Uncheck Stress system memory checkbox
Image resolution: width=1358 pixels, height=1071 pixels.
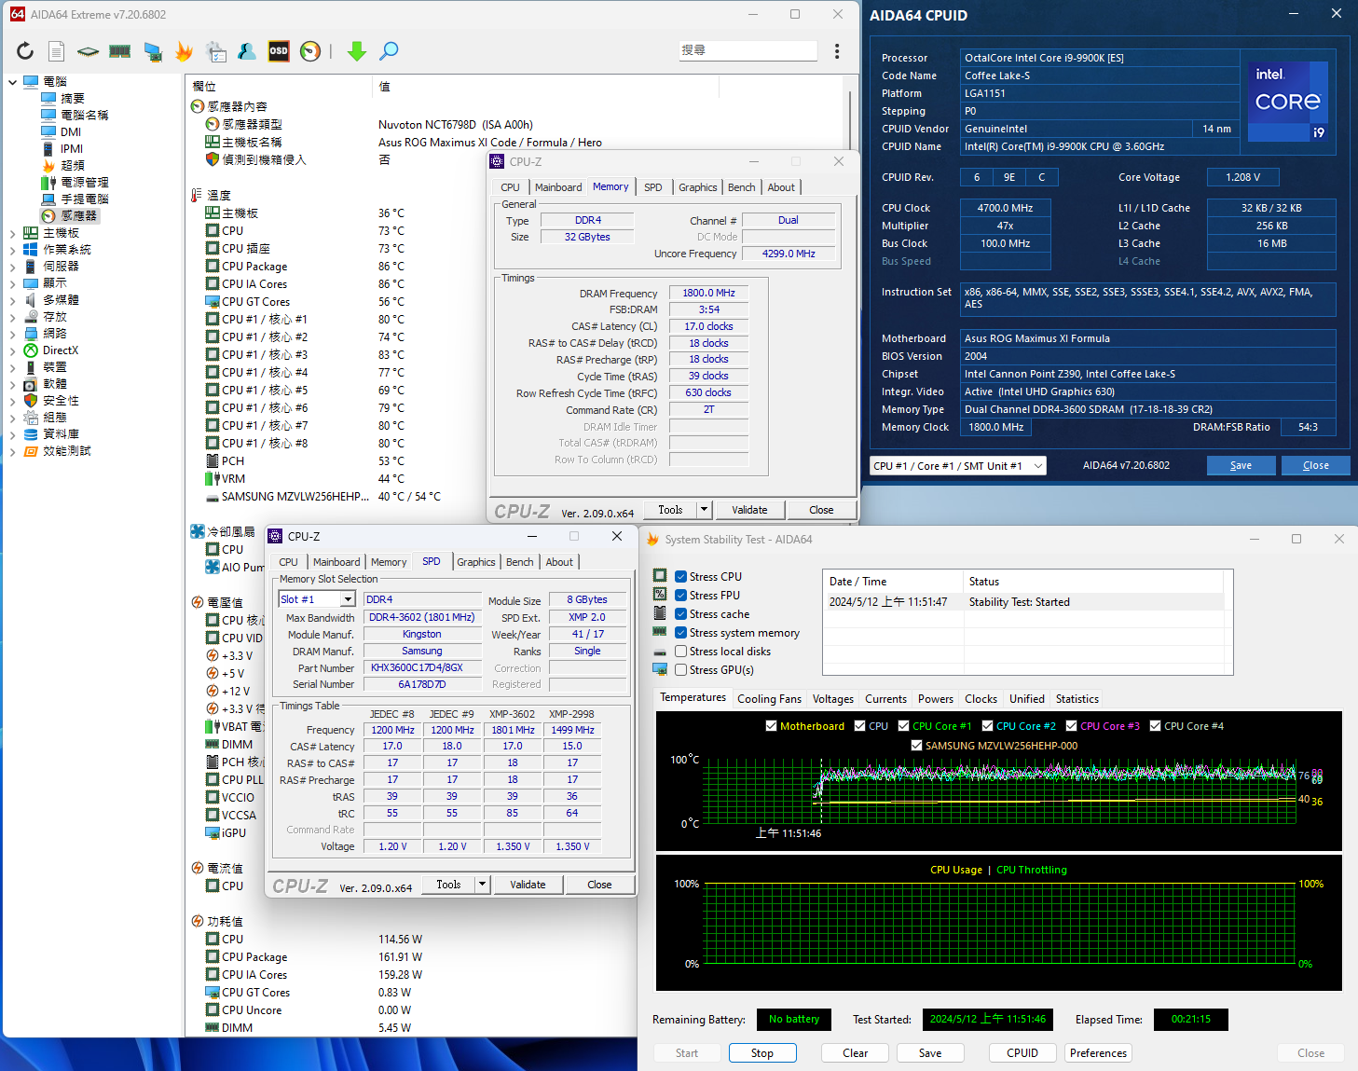pos(681,632)
